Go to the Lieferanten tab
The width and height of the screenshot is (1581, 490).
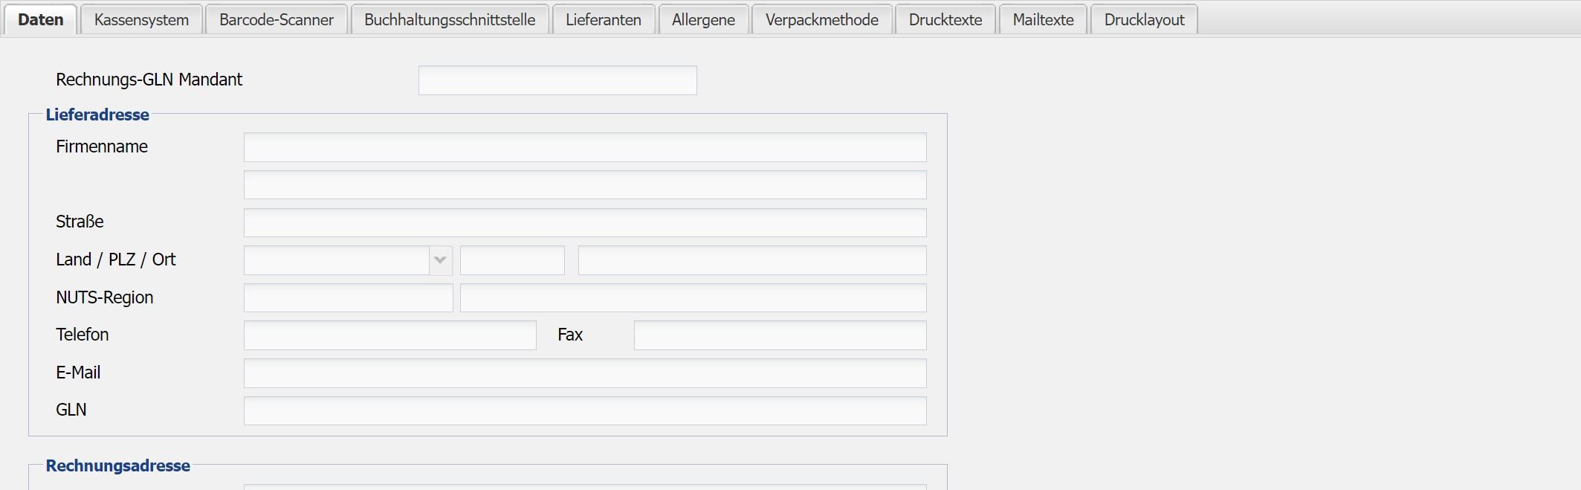tap(603, 20)
